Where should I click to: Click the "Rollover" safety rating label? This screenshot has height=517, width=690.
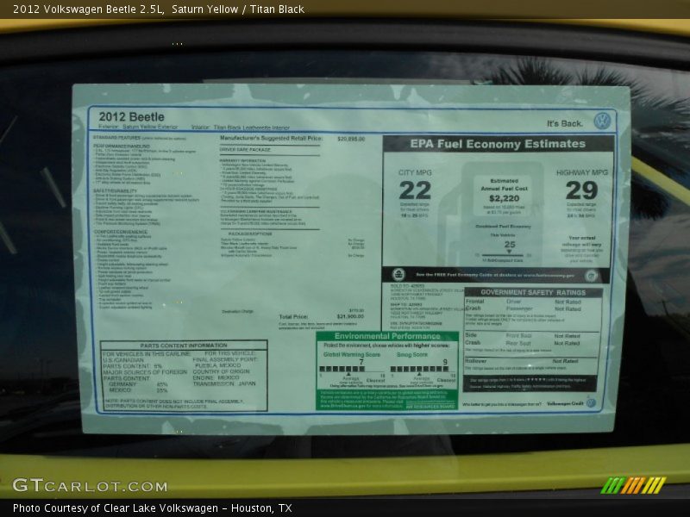click(x=476, y=361)
